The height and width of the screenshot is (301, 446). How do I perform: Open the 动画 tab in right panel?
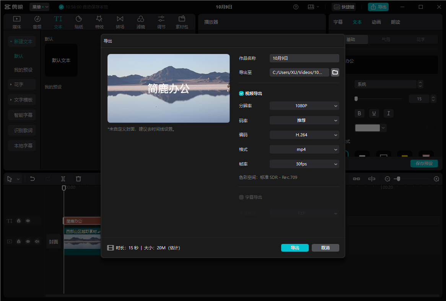tap(376, 22)
